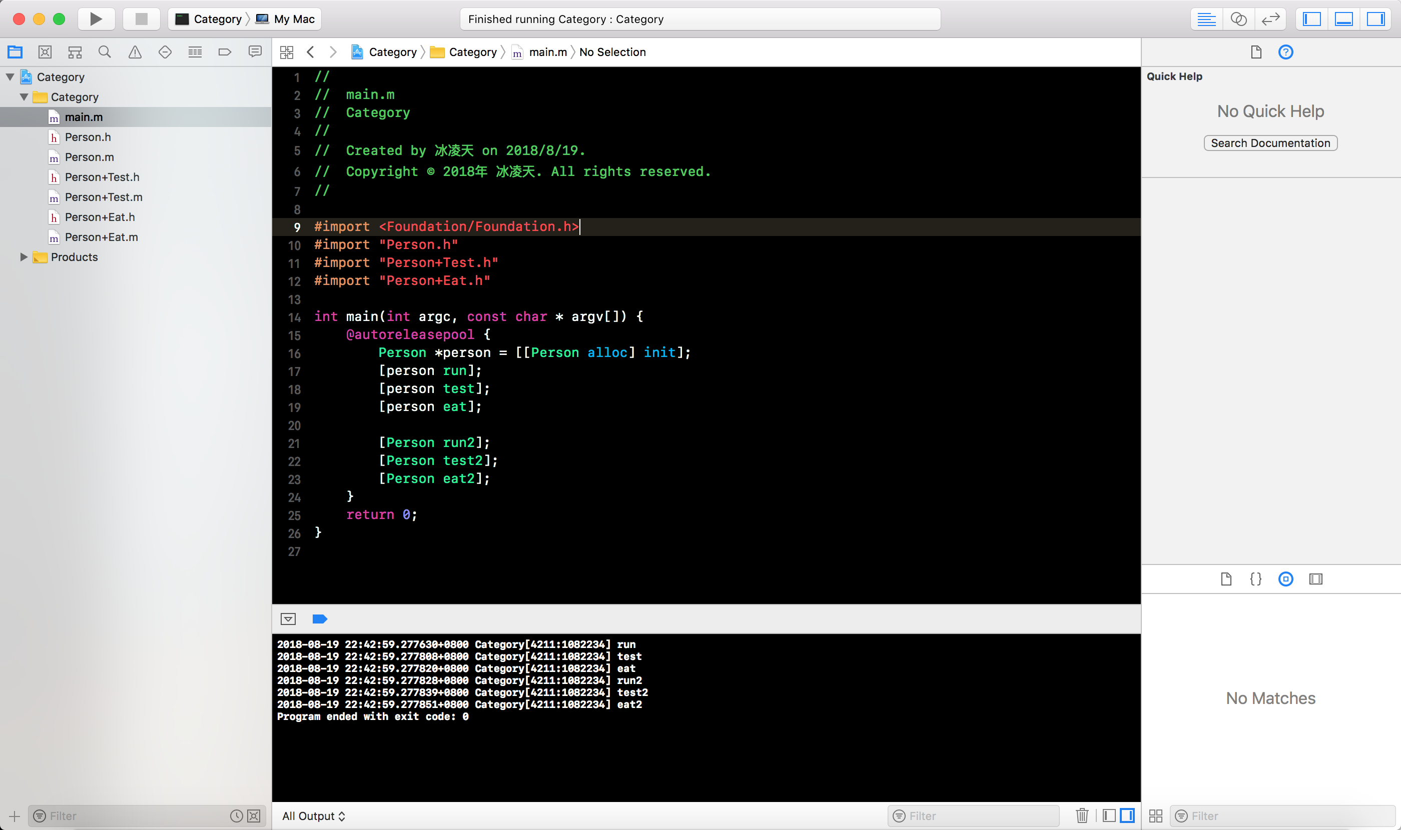This screenshot has width=1401, height=830.
Task: Toggle the Navigator panel visibility
Action: 1311,19
